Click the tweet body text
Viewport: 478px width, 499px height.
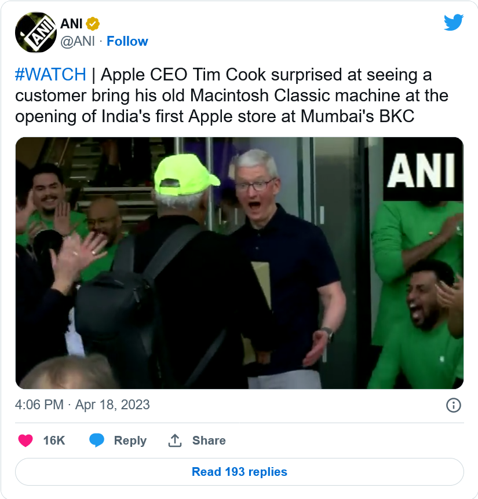232,96
